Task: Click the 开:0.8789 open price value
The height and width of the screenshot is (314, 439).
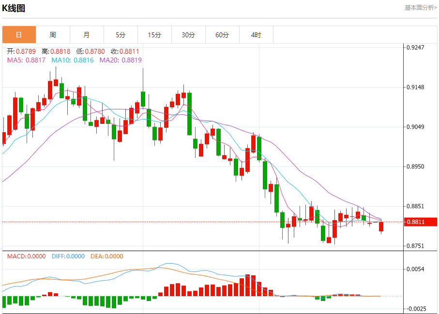Action: [22, 51]
